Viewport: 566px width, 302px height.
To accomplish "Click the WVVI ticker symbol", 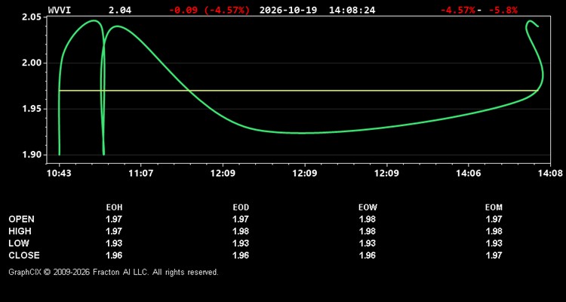I will click(x=60, y=10).
